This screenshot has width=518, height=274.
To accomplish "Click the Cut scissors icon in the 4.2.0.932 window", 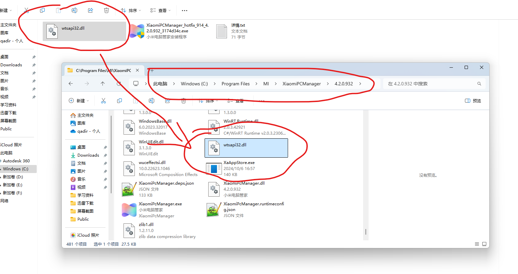I will [x=103, y=101].
